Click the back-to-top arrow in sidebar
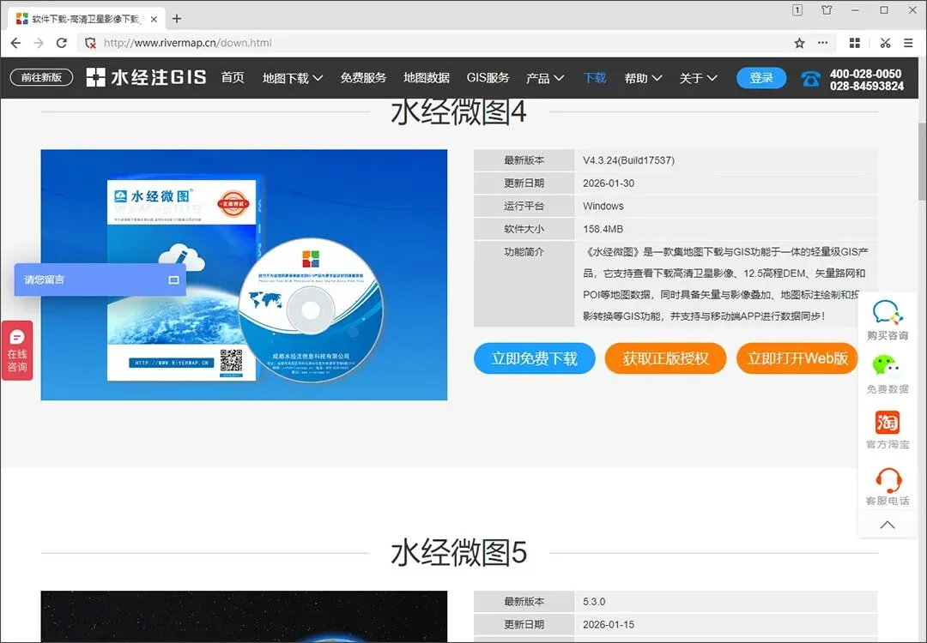 pos(888,525)
